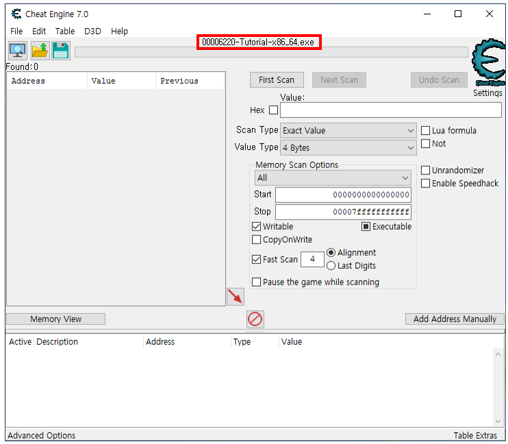Enable the Unrandomizer checkbox
This screenshot has width=508, height=444.
click(425, 170)
